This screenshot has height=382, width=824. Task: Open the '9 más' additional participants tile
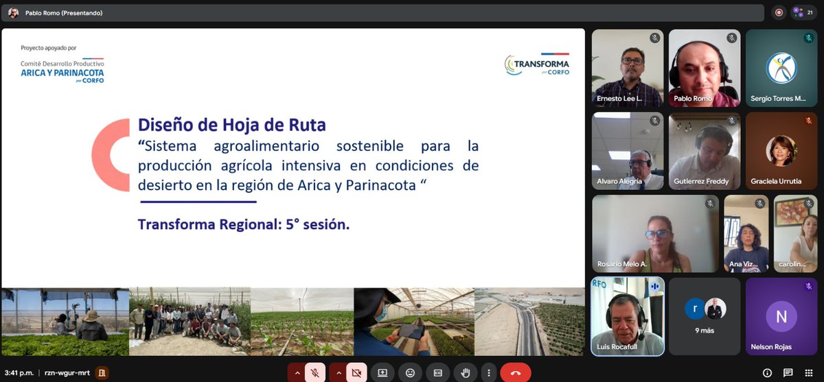(x=705, y=316)
